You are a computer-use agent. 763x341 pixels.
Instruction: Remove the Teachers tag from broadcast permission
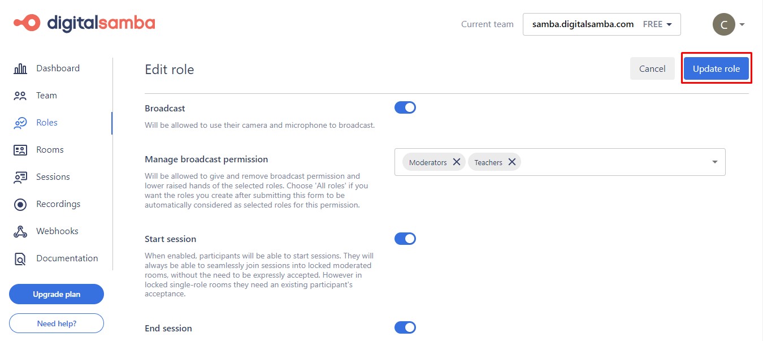512,162
